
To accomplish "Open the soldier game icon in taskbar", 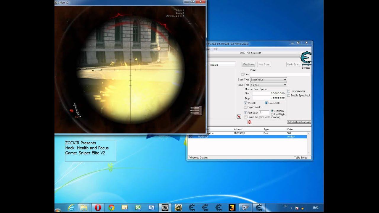I will pos(178,208).
